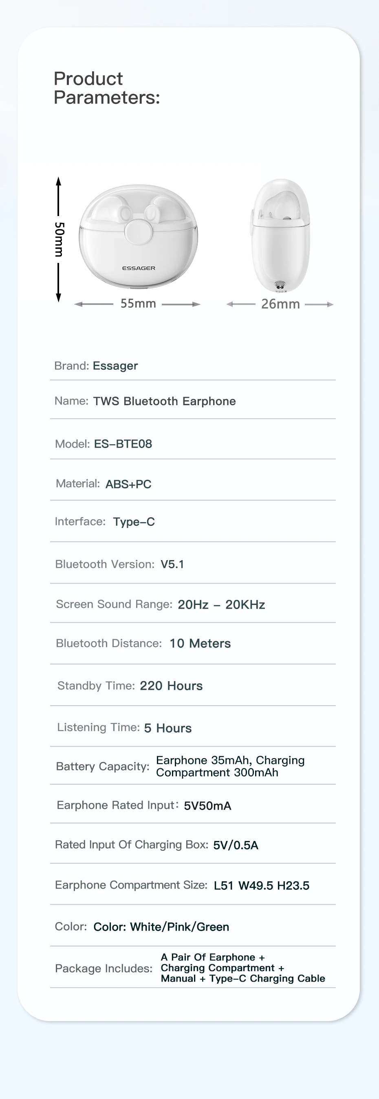Click the Battery Capacity label

tap(103, 767)
